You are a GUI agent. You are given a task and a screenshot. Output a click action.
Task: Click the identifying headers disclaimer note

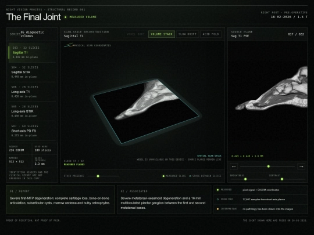pyautogui.click(x=28, y=175)
